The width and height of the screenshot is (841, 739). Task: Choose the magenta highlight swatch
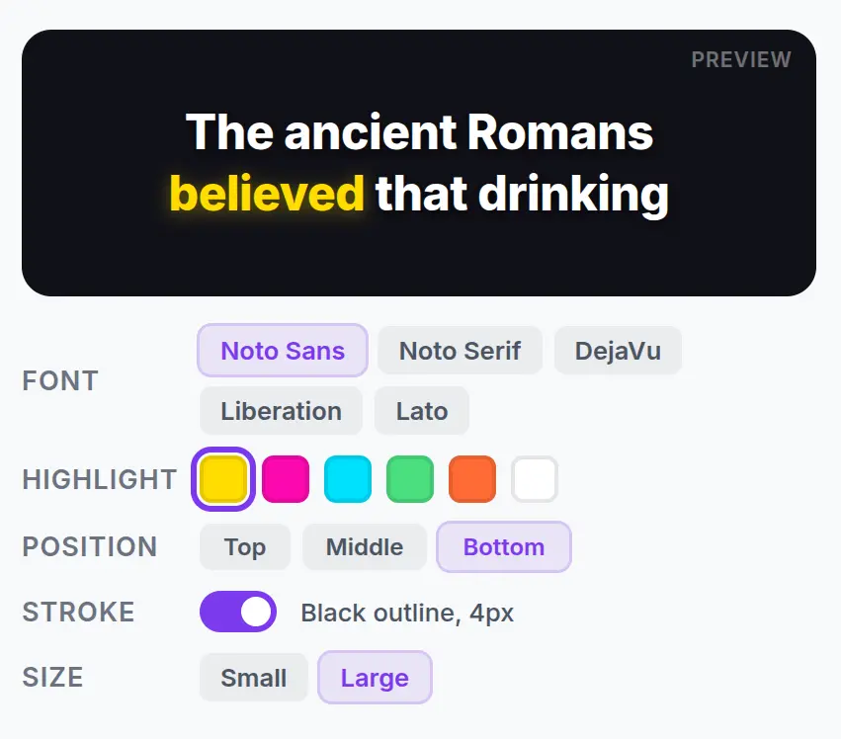pos(286,479)
